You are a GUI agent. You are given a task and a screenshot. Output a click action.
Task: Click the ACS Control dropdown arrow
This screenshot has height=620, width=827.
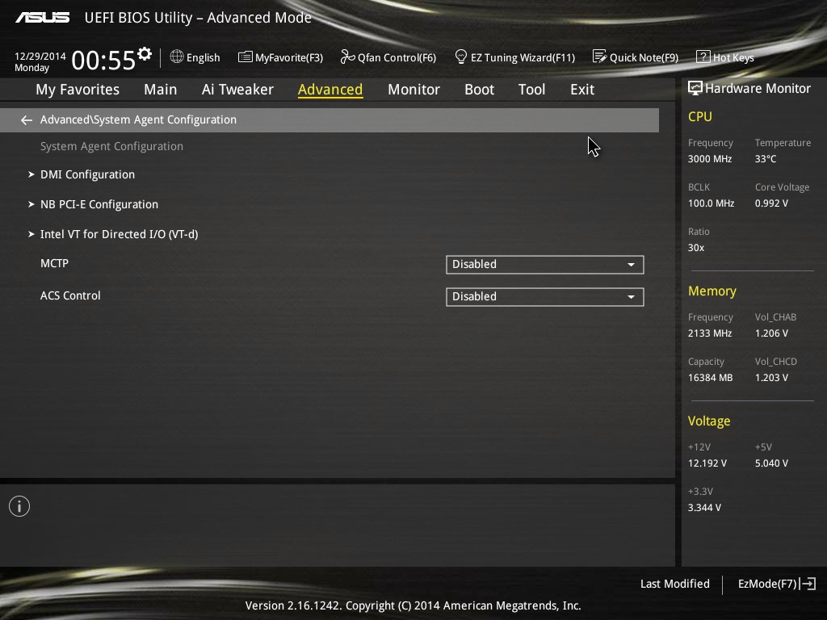[x=631, y=297]
